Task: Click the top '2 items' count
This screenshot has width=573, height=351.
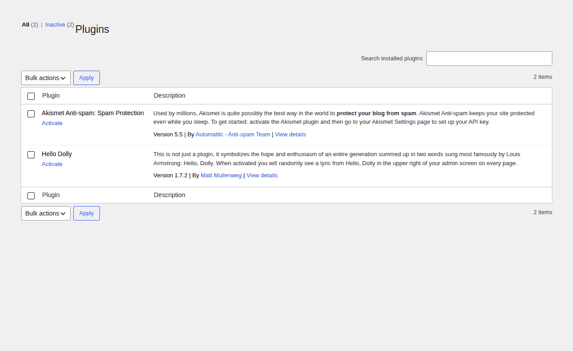Action: [x=543, y=77]
